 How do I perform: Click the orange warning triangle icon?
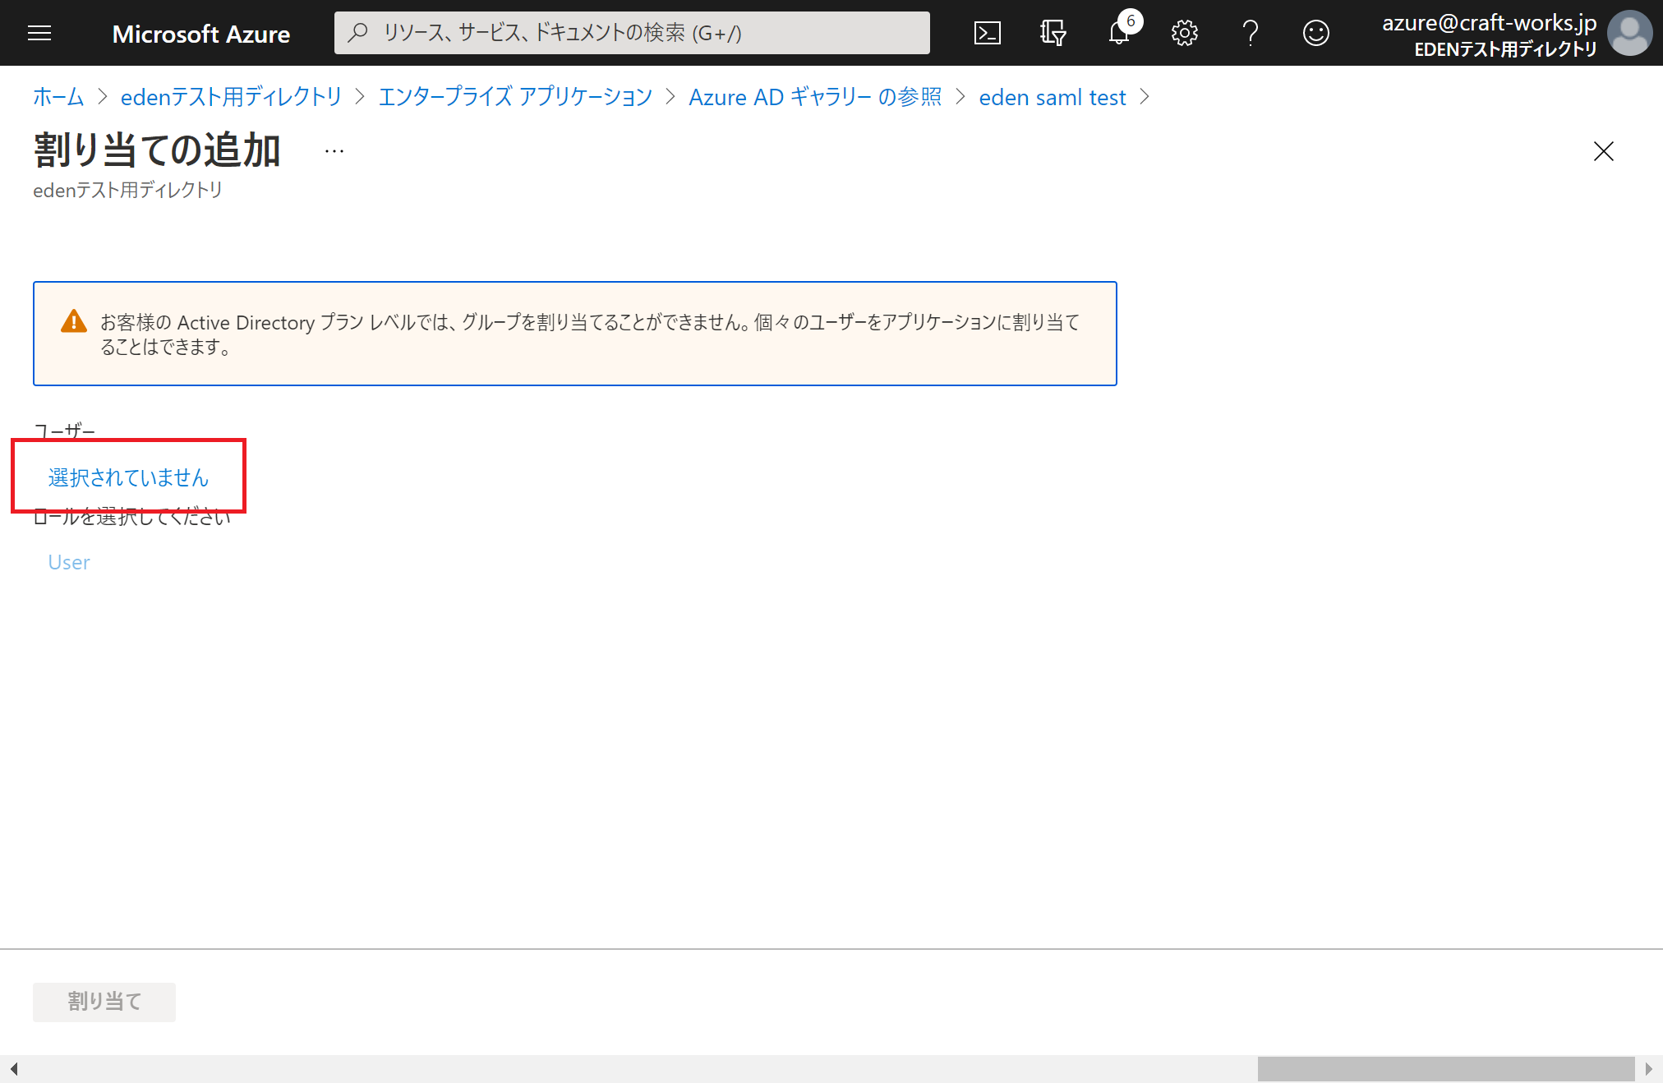74,321
